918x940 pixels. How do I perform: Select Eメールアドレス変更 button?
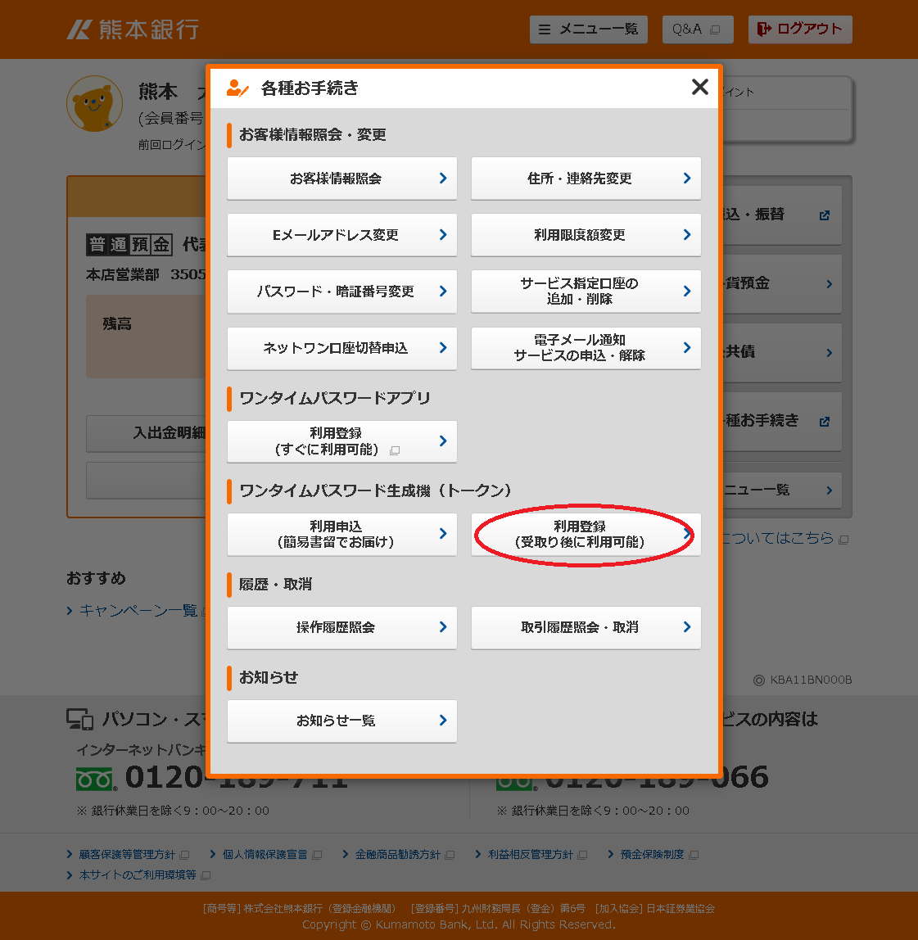click(x=341, y=235)
